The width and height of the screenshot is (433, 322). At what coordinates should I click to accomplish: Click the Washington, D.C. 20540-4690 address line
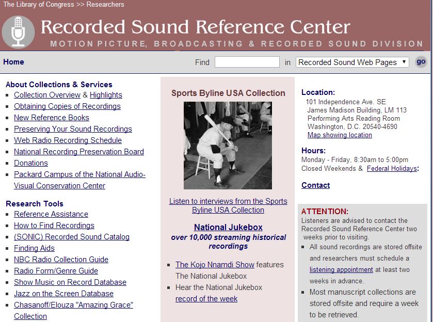pos(352,127)
